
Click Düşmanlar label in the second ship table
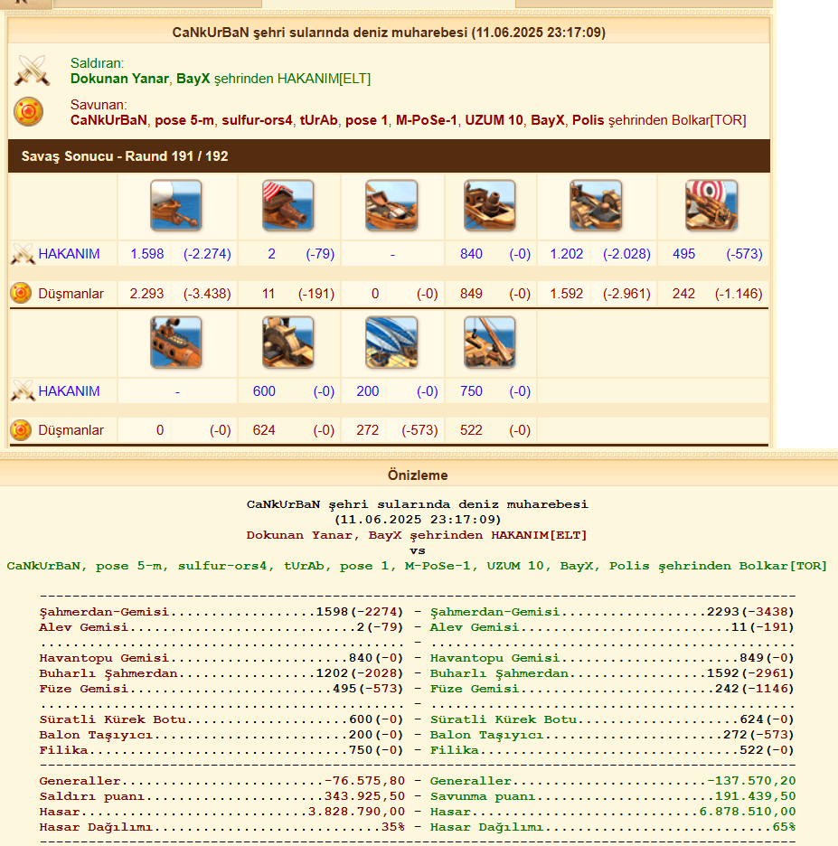[71, 430]
